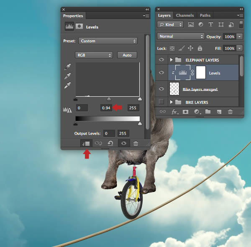Click the Opacity 100% field
Screen dimensions: 251x247
click(230, 37)
